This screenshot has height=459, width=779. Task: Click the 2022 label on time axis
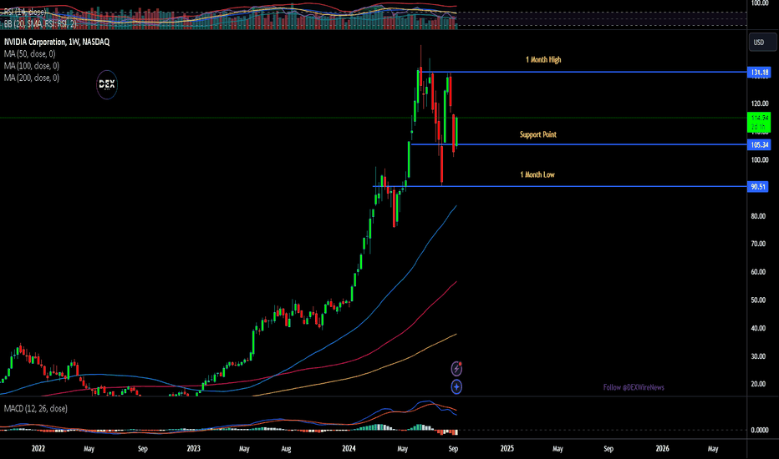[38, 449]
